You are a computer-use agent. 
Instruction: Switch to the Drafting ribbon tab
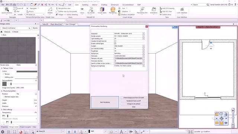[x=104, y=5]
